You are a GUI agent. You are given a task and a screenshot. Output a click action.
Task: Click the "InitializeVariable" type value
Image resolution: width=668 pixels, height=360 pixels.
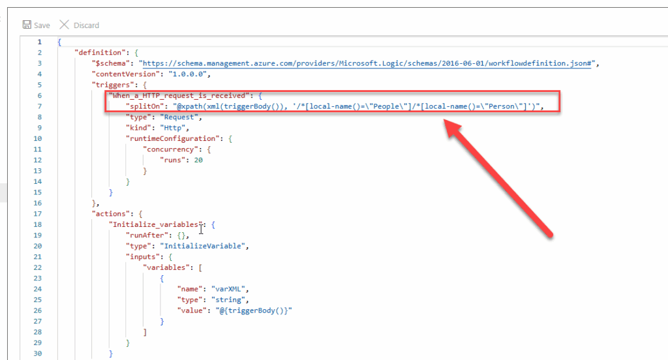click(x=202, y=246)
